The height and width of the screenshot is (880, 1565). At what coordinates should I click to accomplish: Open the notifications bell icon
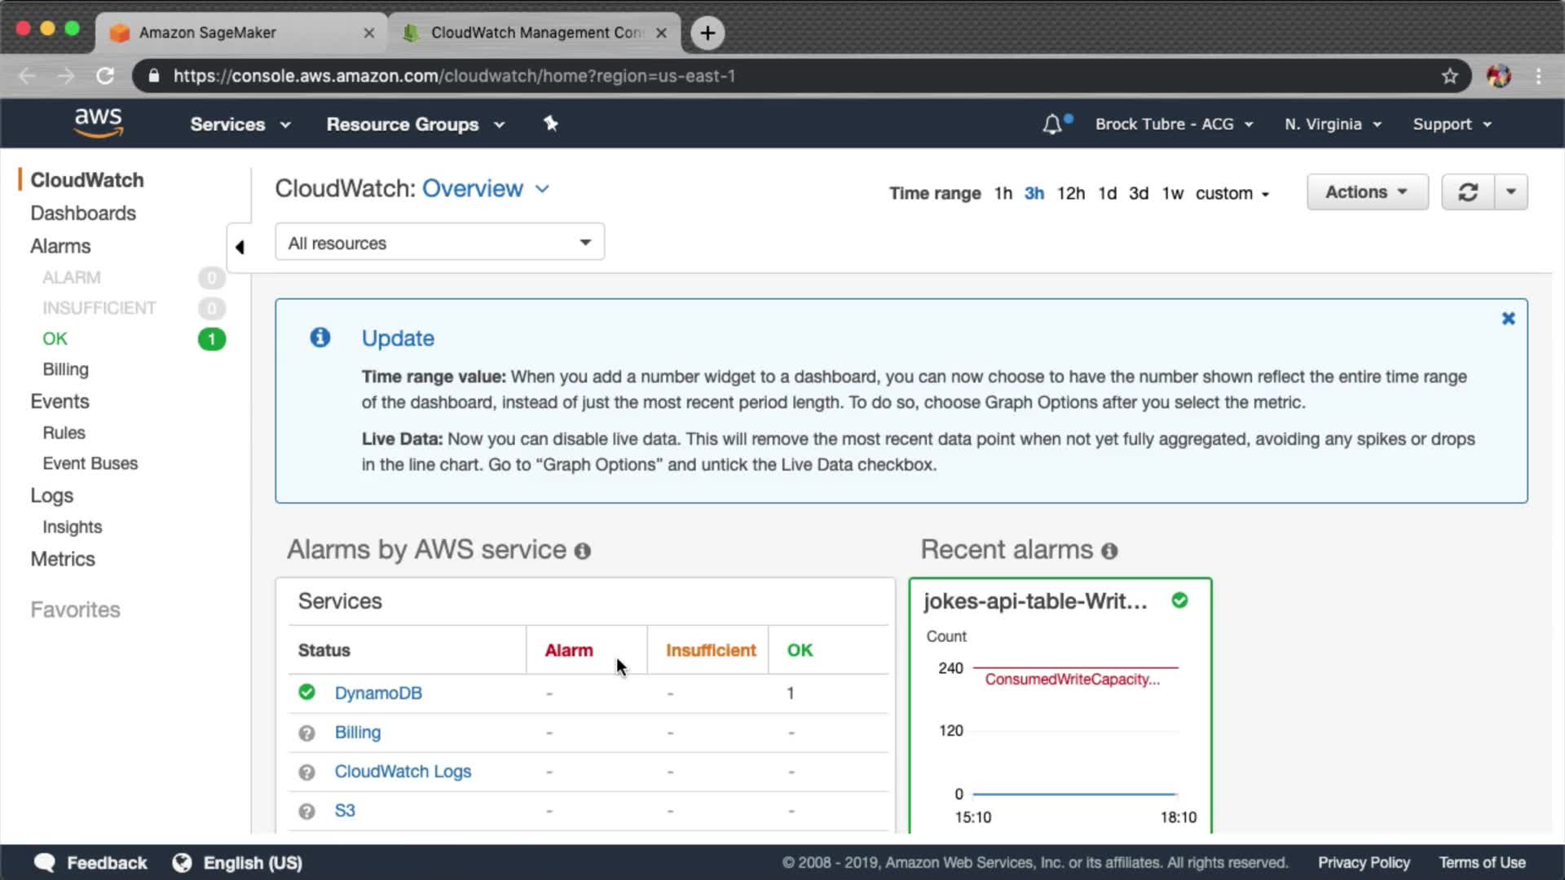(x=1052, y=125)
